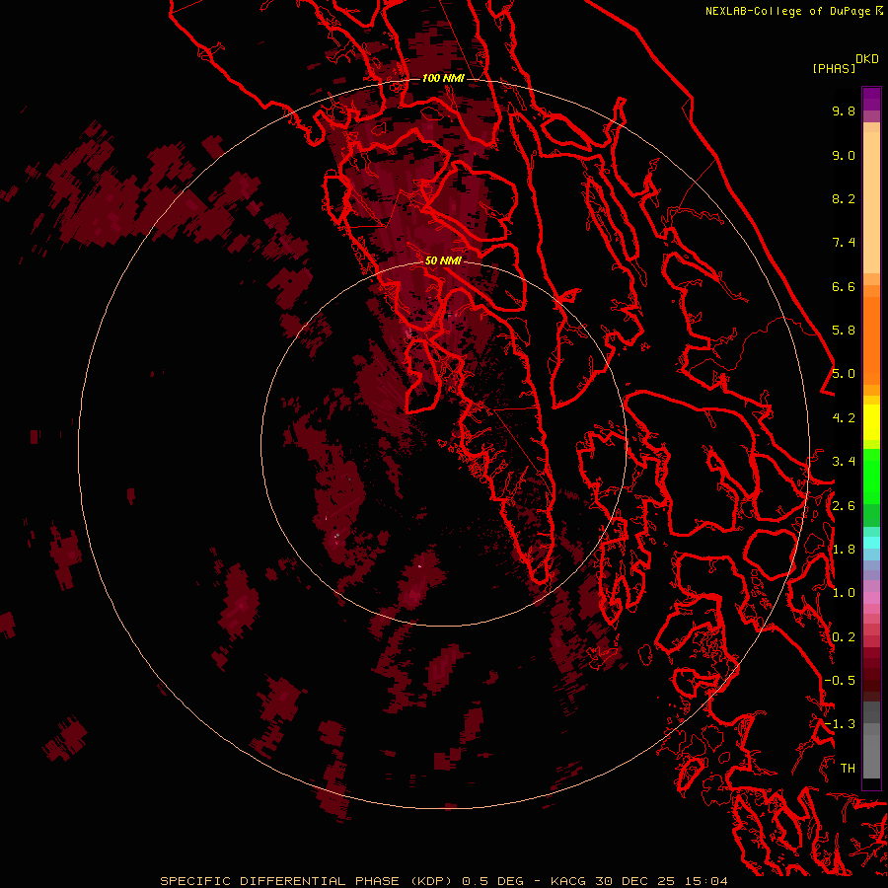Click the TH threshold label on the scale

pos(848,769)
